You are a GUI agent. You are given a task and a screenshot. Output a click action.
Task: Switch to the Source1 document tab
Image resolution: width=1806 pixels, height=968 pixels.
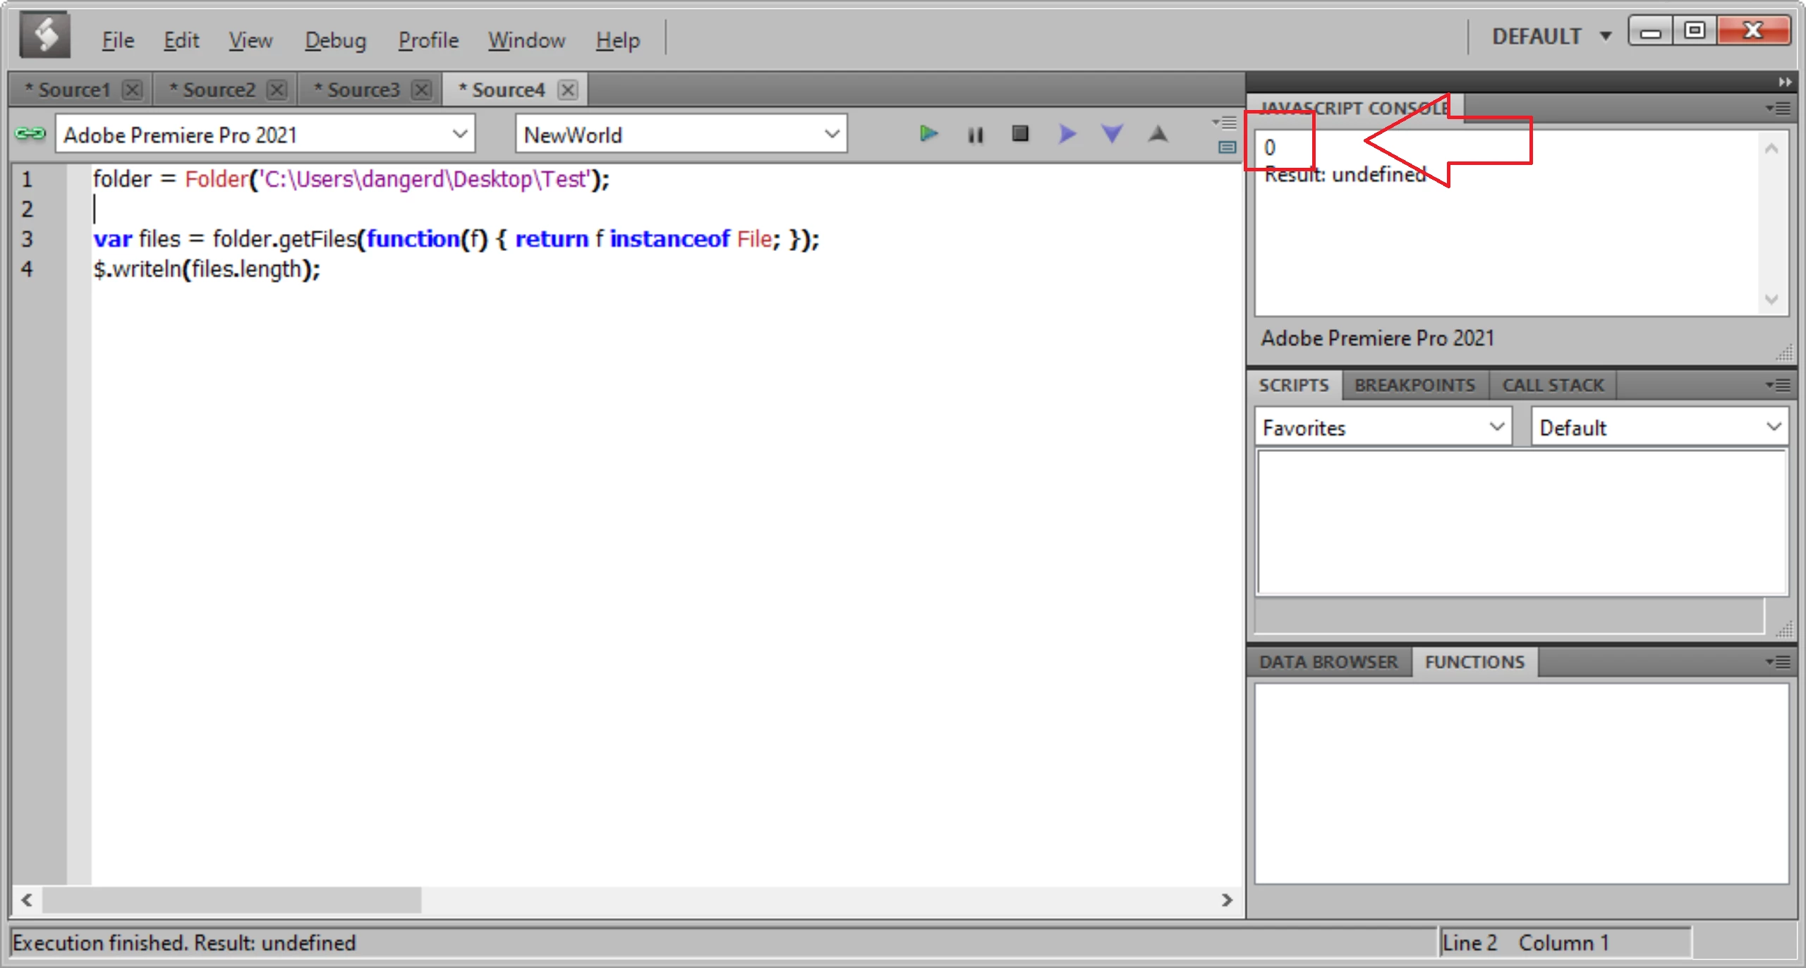click(73, 90)
